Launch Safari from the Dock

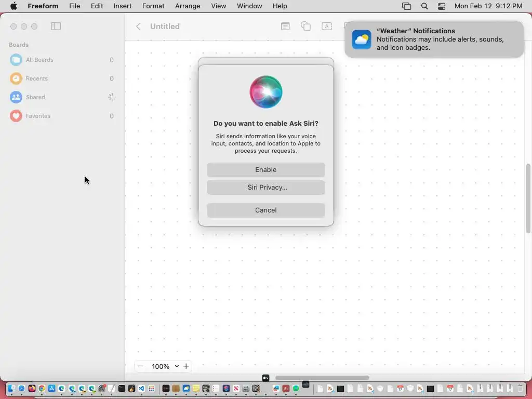click(21, 388)
